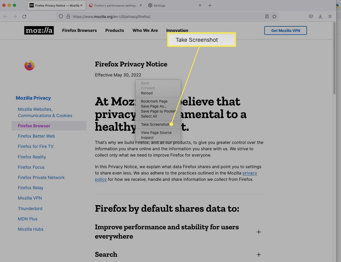Open Firefox Focus link
341x262 pixels.
click(x=31, y=167)
